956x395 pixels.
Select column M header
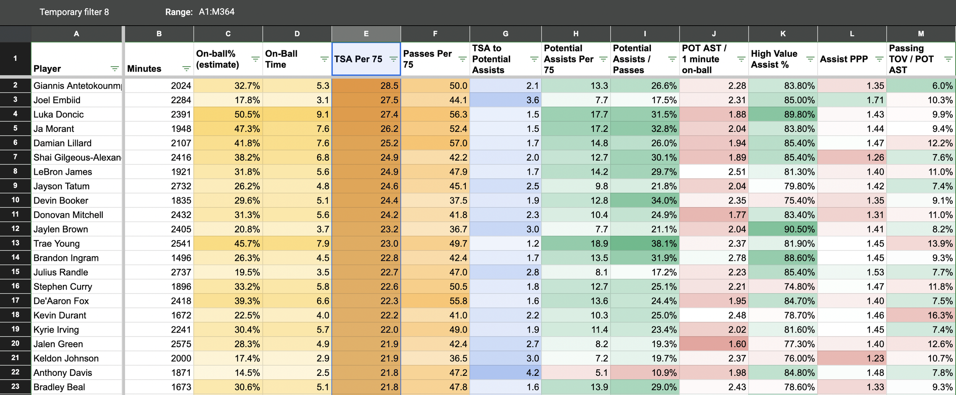pos(921,34)
